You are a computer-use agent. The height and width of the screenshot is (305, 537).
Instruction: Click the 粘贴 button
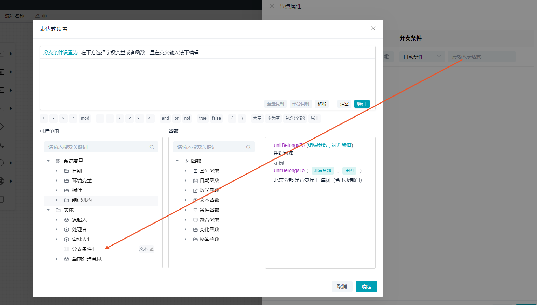pyautogui.click(x=322, y=104)
